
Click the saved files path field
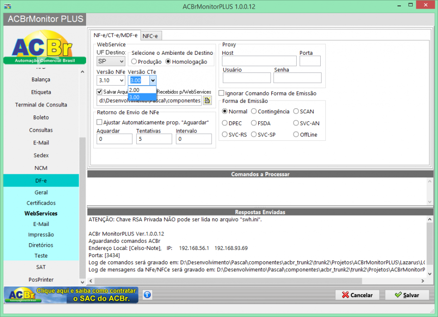(149, 101)
